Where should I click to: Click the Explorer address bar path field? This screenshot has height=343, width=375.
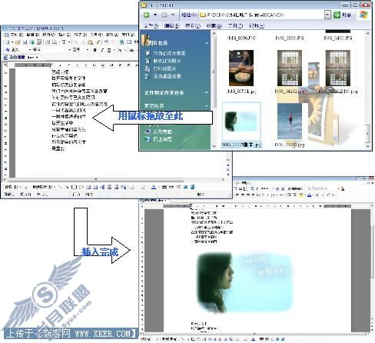[x=261, y=15]
